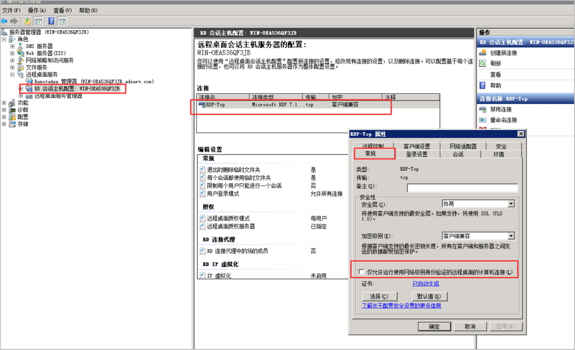Expand the Web 服务器 (IIS) tree node
The height and width of the screenshot is (350, 575).
point(12,53)
